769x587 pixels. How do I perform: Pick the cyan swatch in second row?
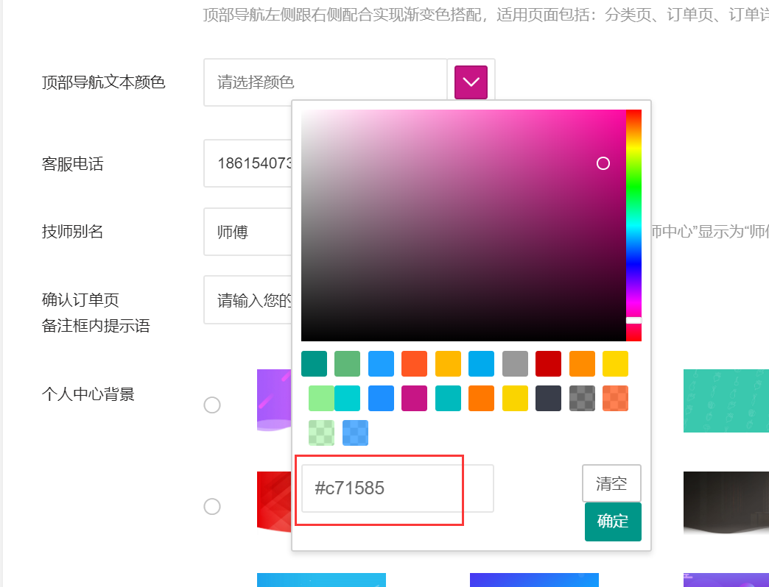click(347, 398)
